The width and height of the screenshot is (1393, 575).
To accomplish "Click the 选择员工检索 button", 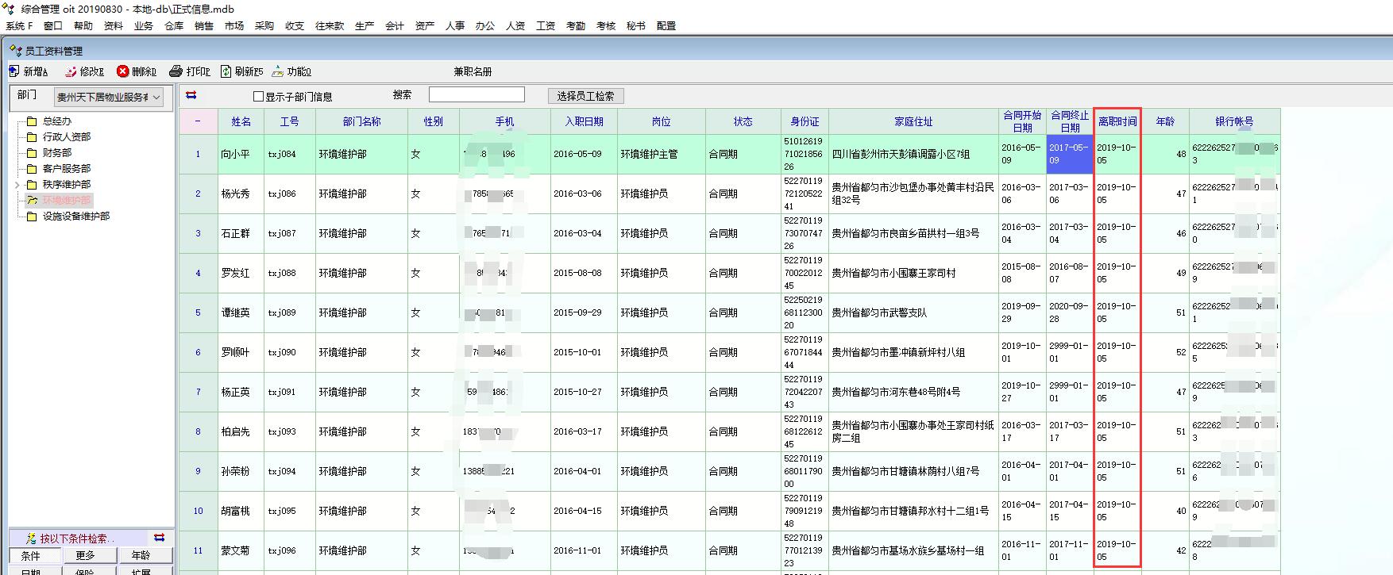I will coord(585,96).
